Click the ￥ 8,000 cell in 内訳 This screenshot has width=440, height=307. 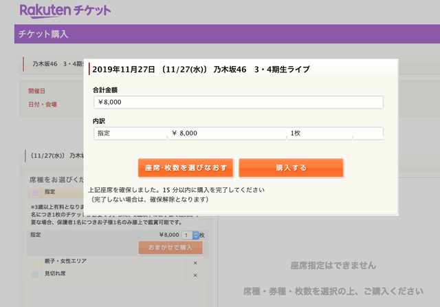click(x=227, y=133)
